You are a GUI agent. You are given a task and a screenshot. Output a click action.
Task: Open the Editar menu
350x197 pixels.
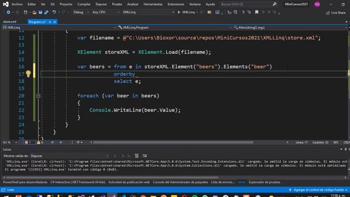click(x=32, y=4)
